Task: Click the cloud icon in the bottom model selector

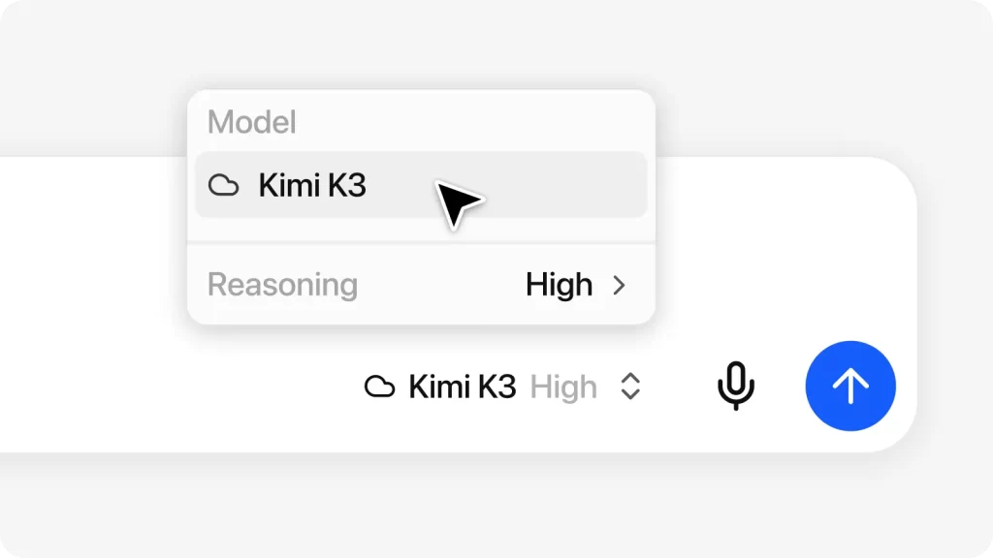Action: coord(379,386)
